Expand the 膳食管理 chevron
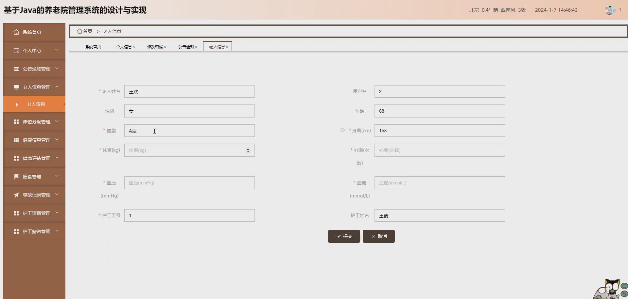Viewport: 628px width, 299px height. coord(57,176)
